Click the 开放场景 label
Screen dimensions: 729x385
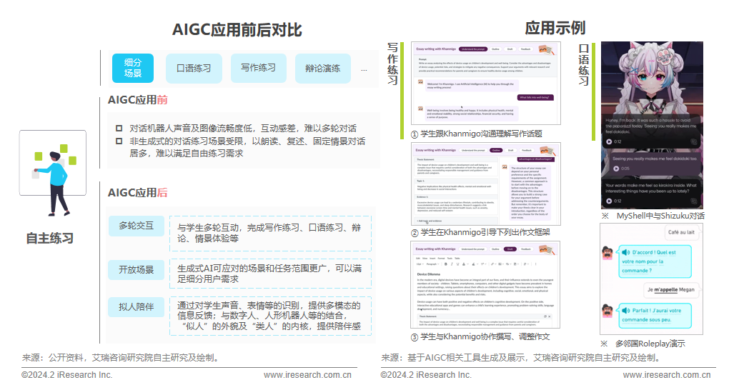point(136,270)
